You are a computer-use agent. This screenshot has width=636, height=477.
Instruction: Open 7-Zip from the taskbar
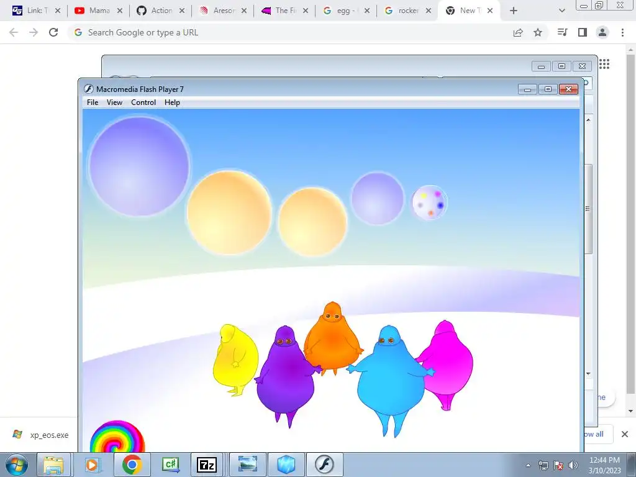206,465
